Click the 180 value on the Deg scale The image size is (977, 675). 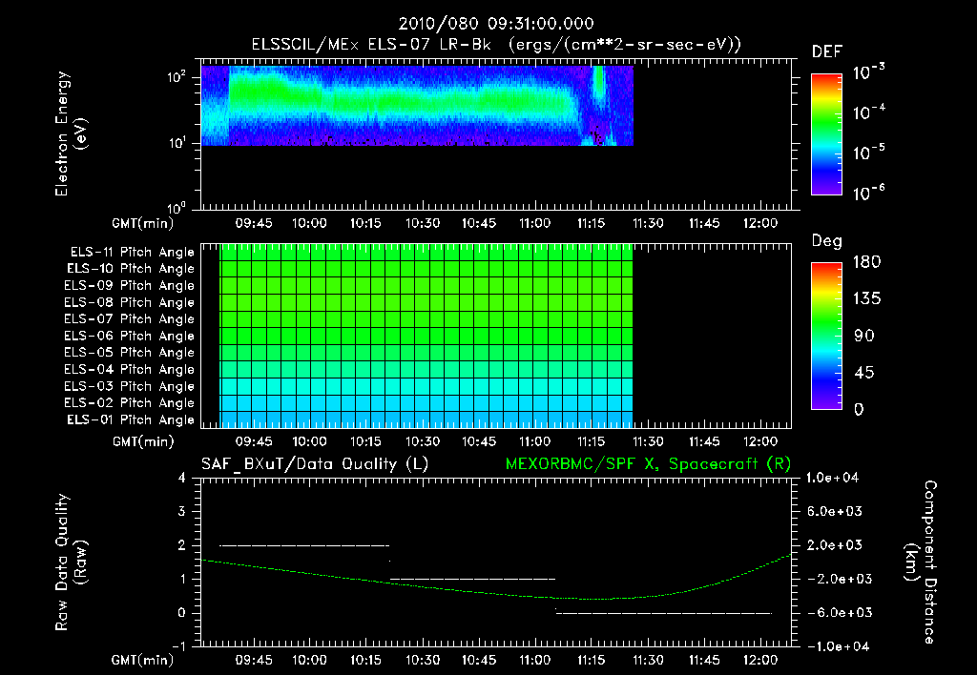[866, 262]
